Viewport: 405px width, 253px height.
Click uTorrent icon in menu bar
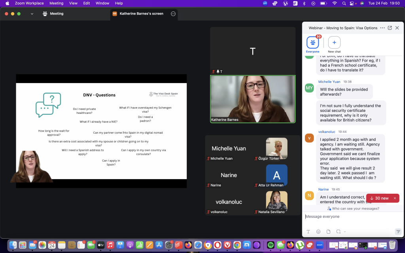[x=285, y=3]
